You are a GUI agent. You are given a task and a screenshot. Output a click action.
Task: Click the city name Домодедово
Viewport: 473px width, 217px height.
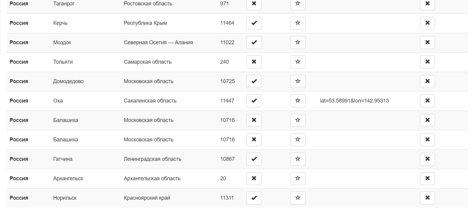click(68, 81)
